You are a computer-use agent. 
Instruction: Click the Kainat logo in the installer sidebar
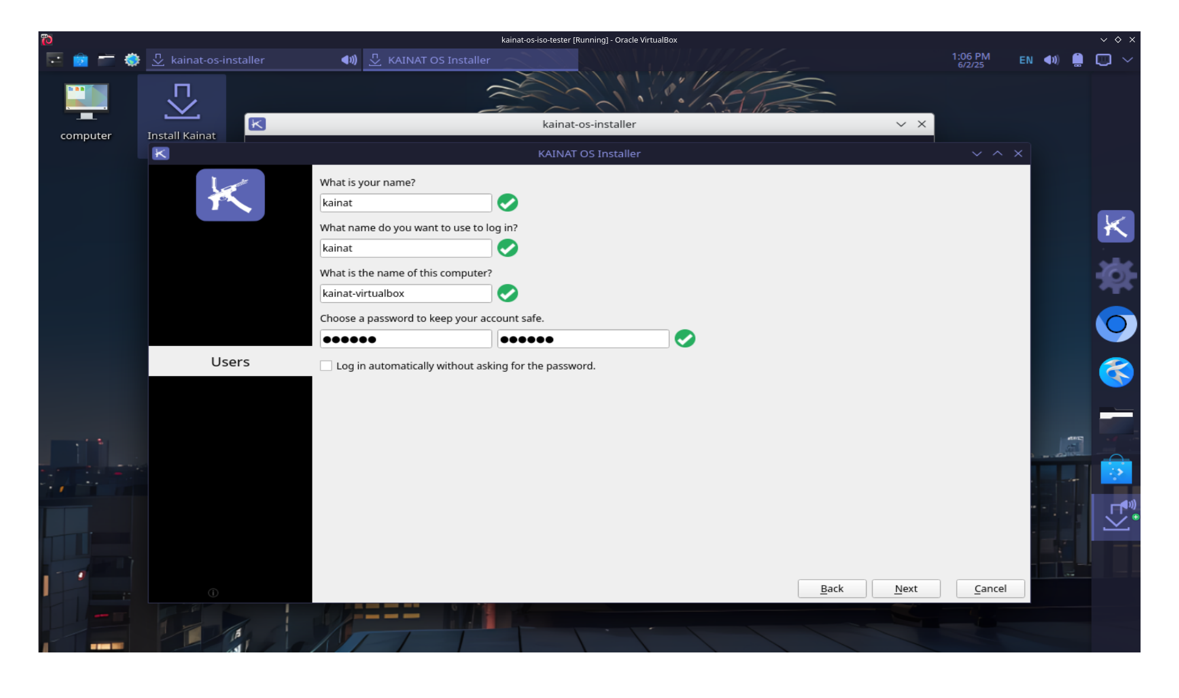coord(230,195)
